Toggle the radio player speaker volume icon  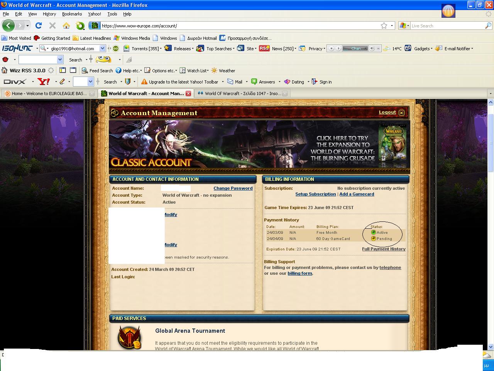(372, 48)
